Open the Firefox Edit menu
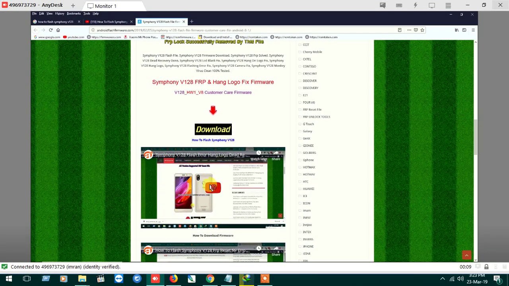Viewport: 509px width, 286px height. pos(41,14)
